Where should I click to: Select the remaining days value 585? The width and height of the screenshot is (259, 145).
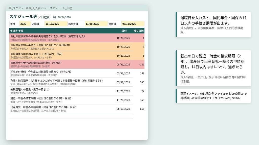142,82
